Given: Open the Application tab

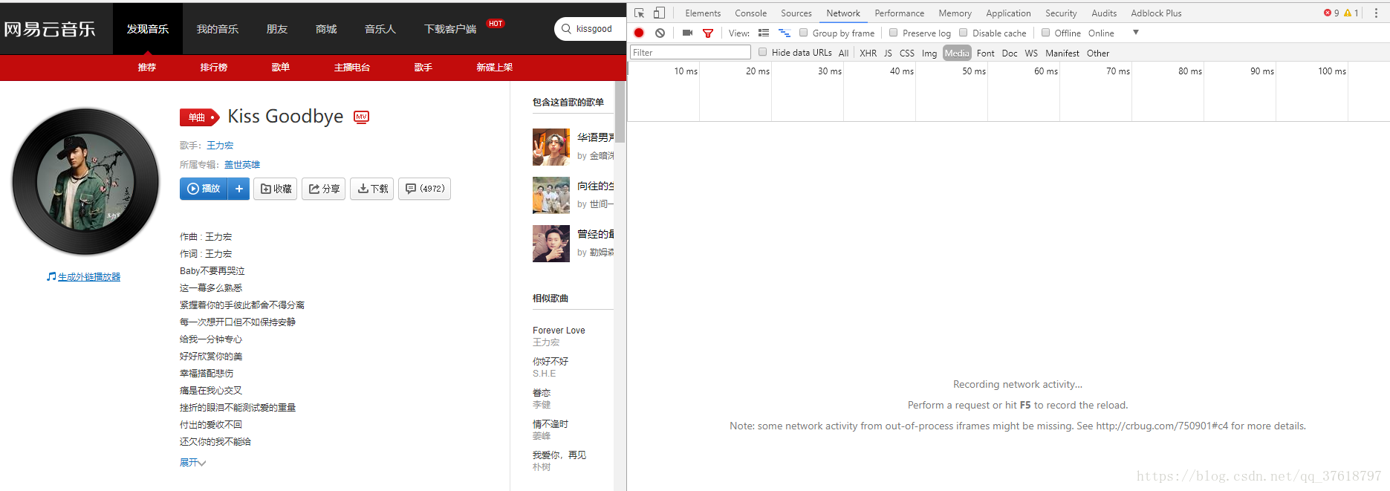Looking at the screenshot, I should pyautogui.click(x=1008, y=13).
